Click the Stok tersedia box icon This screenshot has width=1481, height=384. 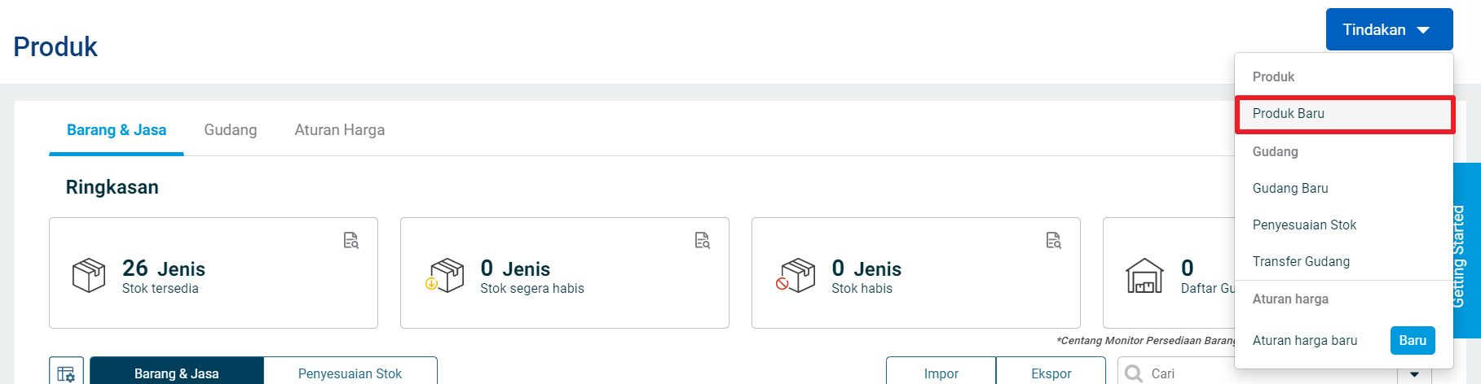[89, 275]
